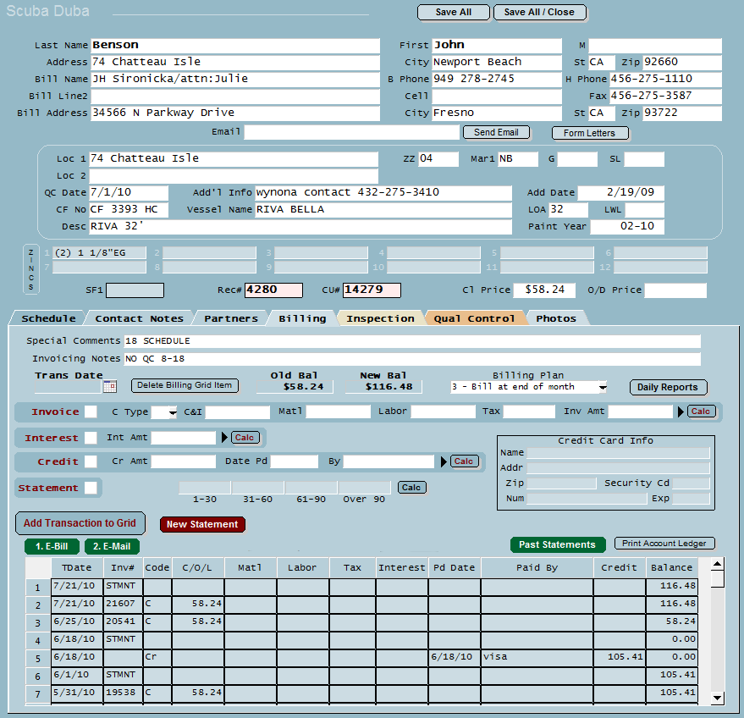
Task: Click the first Zincs field
Action: (x=99, y=253)
